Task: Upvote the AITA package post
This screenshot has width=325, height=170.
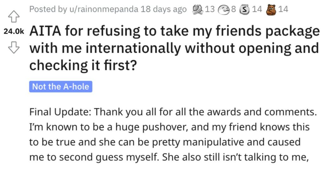Action: pyautogui.click(x=14, y=17)
